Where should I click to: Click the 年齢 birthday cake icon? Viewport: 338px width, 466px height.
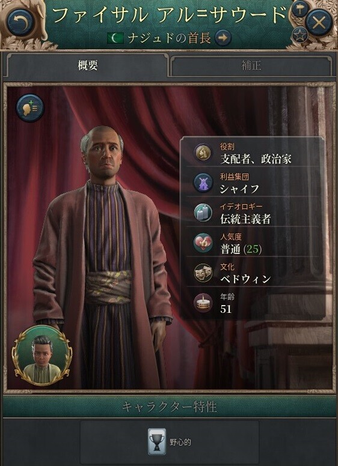(x=203, y=303)
